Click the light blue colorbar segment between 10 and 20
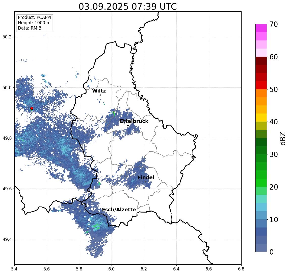 pos(261,207)
